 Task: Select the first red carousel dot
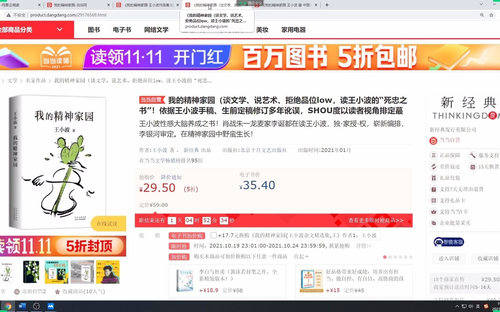tap(385, 257)
